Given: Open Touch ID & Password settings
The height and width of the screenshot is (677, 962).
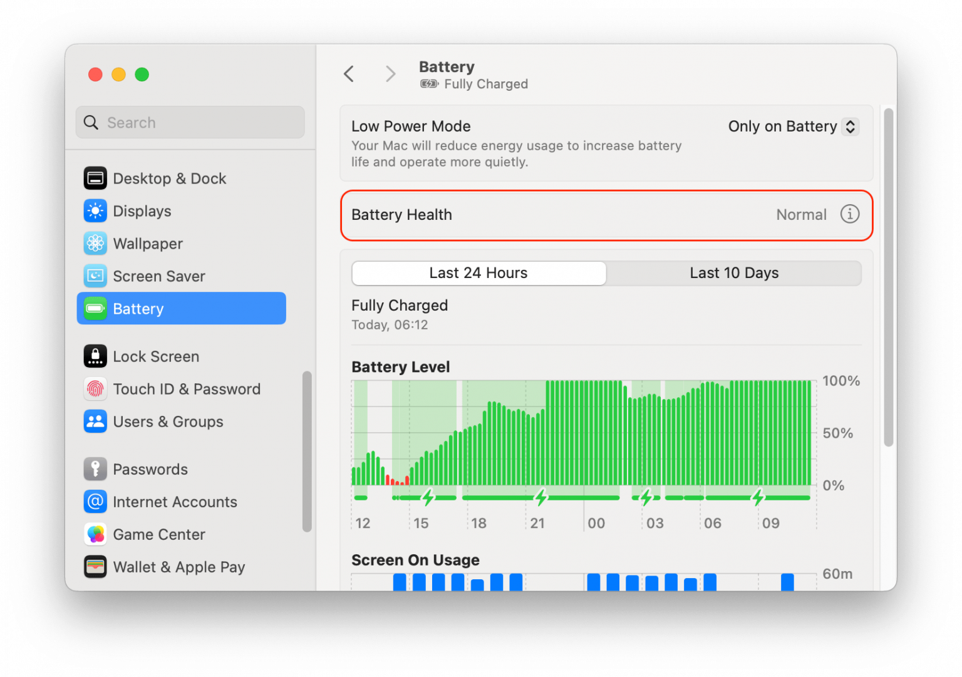Looking at the screenshot, I should pos(187,389).
